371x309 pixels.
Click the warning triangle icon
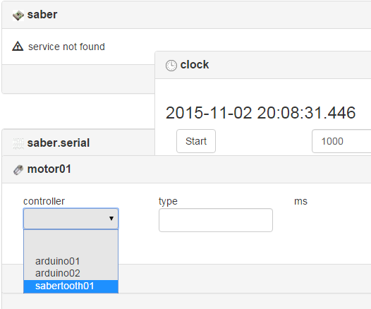18,47
